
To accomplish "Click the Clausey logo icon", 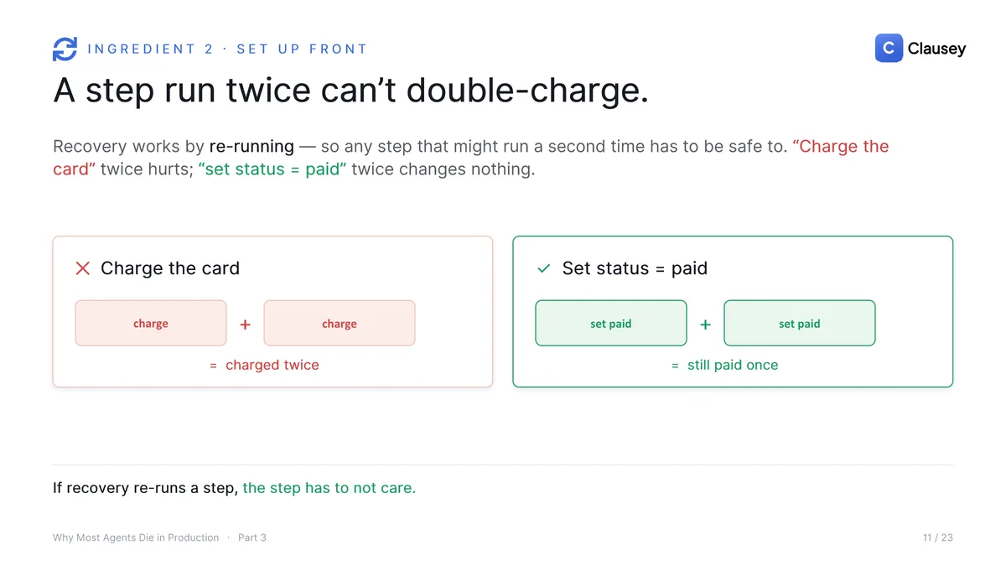I will coord(889,48).
